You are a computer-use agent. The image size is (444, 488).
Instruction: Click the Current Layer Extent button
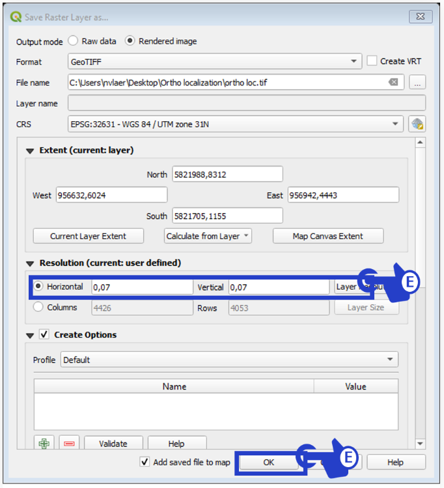(89, 236)
